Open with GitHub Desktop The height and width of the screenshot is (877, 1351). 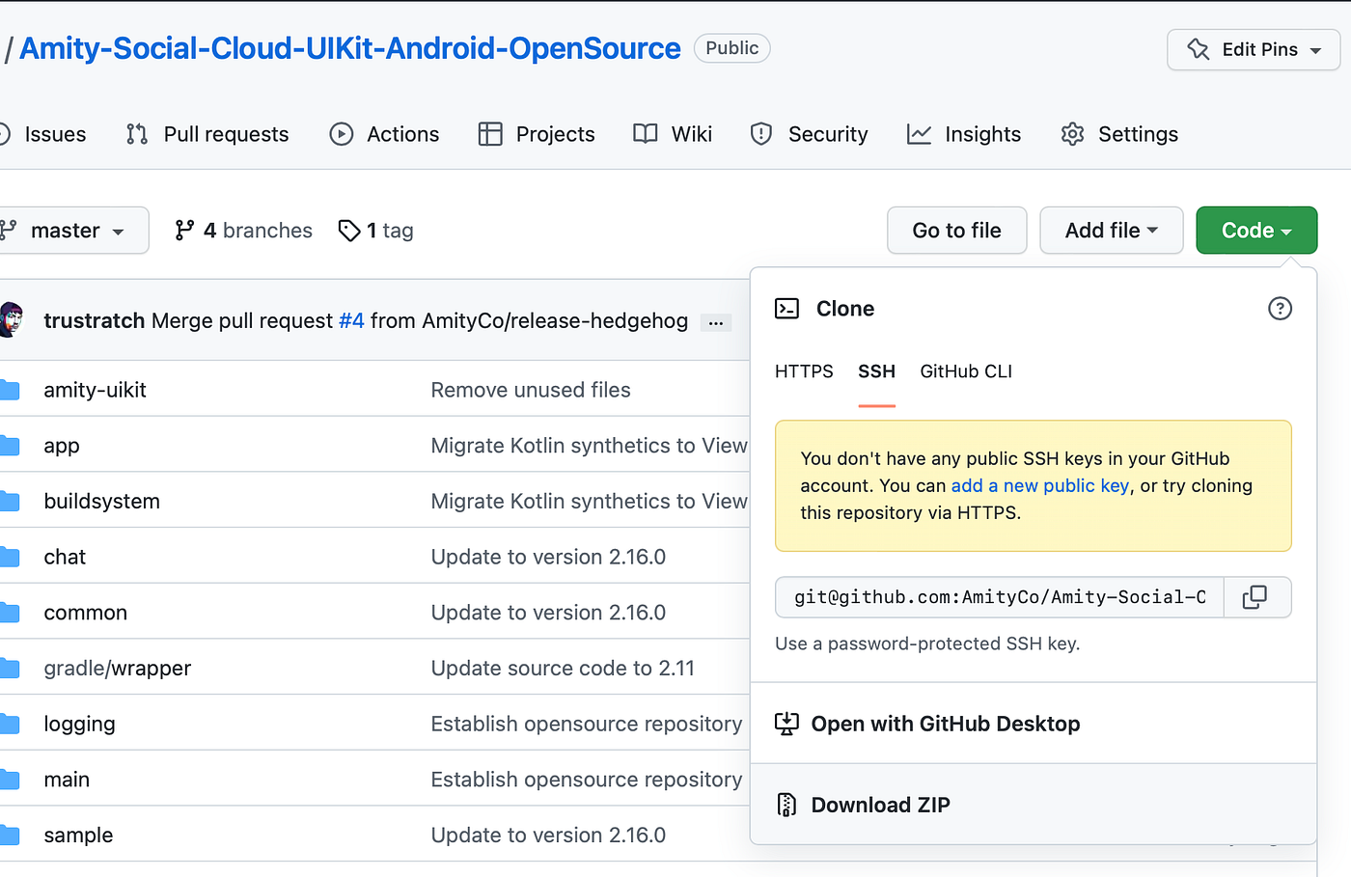coord(945,724)
